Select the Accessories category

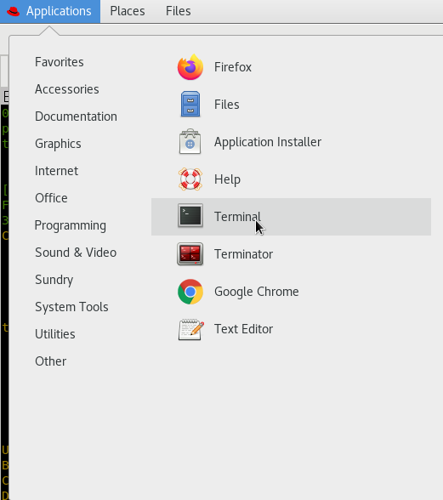pos(67,89)
